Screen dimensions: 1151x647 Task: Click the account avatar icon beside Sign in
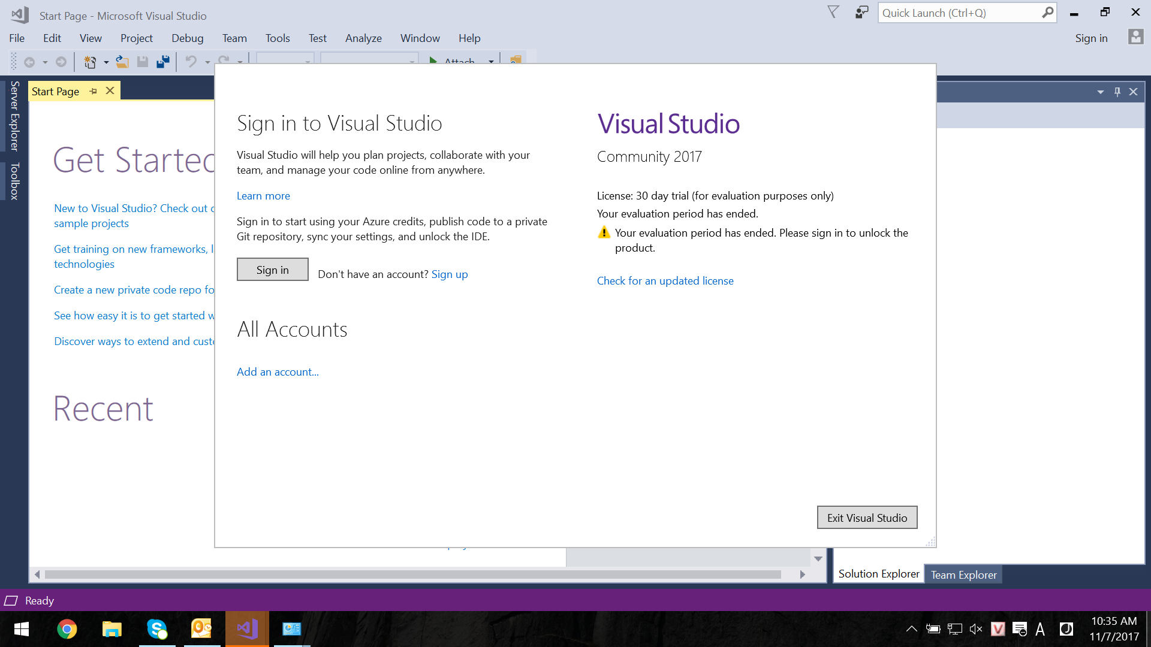(1135, 37)
